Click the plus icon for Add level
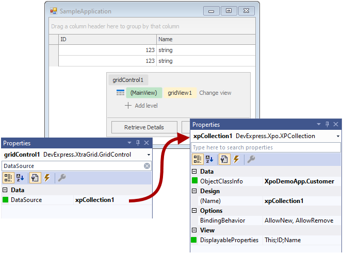This screenshot has height=254, width=343. pos(128,106)
